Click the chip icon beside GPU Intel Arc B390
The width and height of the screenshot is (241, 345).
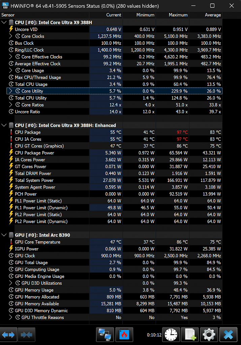coord(11,235)
